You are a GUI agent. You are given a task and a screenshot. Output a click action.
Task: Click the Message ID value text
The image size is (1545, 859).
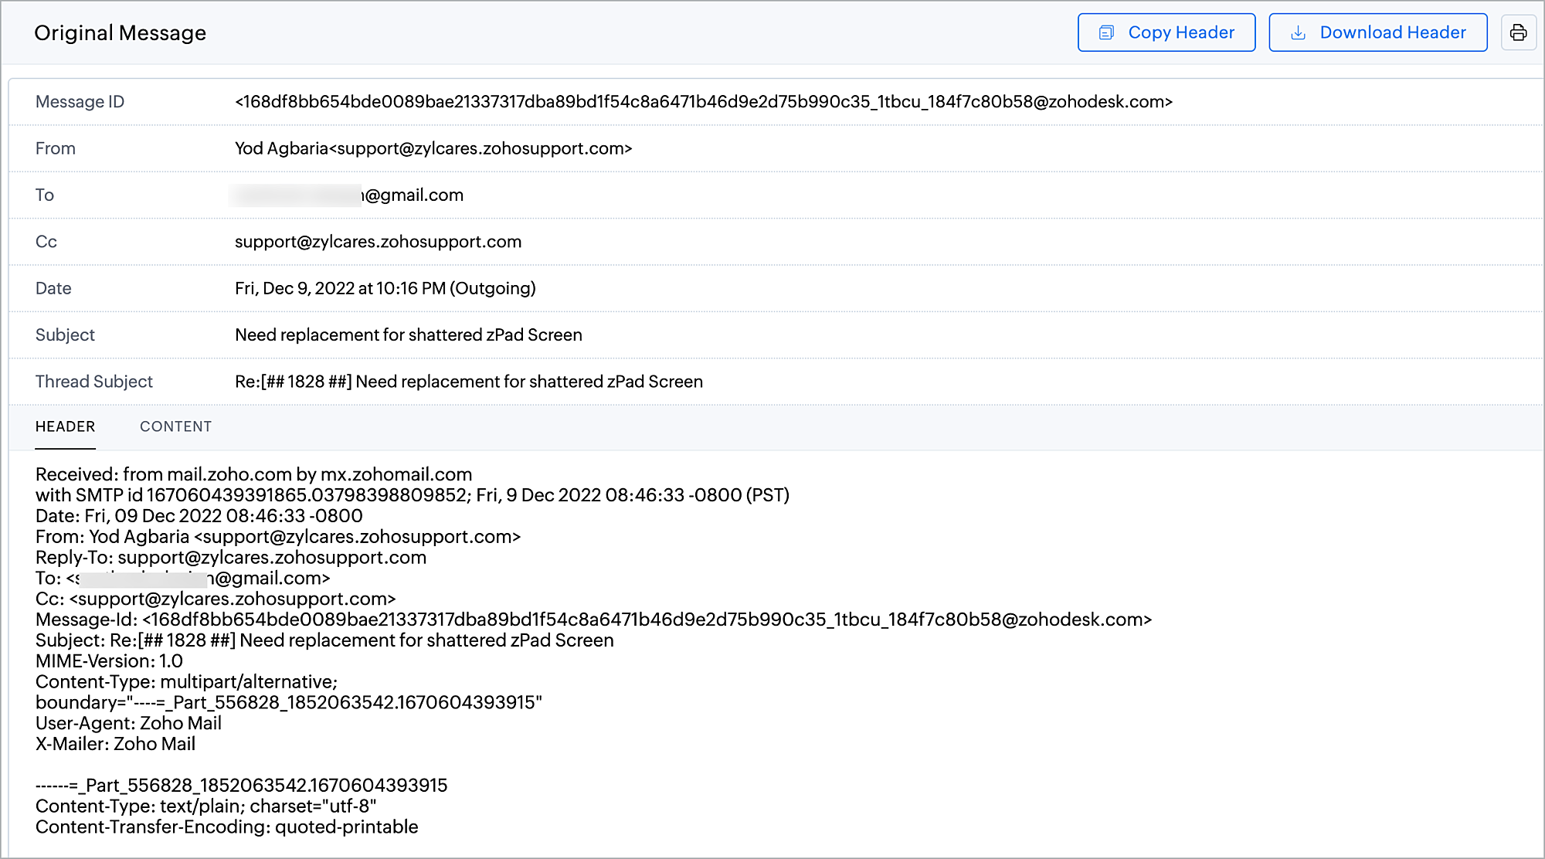click(703, 102)
